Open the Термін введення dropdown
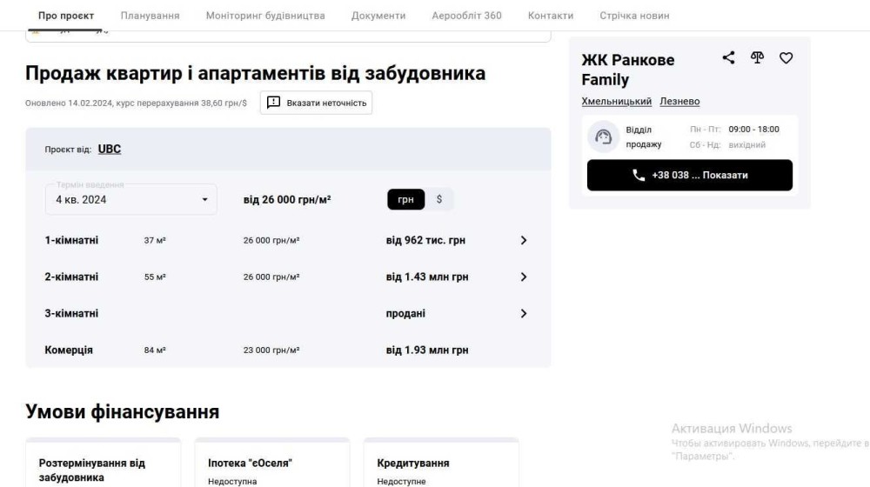Screen dimensions: 870x487 click(x=131, y=199)
